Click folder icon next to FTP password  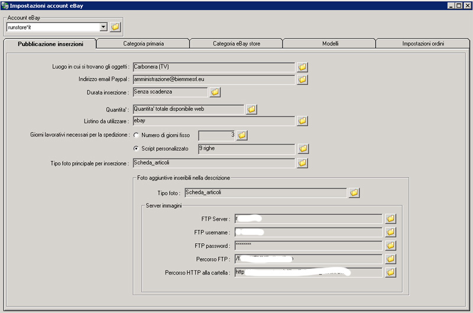pyautogui.click(x=390, y=246)
